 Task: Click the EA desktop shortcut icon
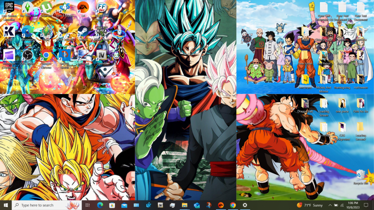click(x=83, y=10)
